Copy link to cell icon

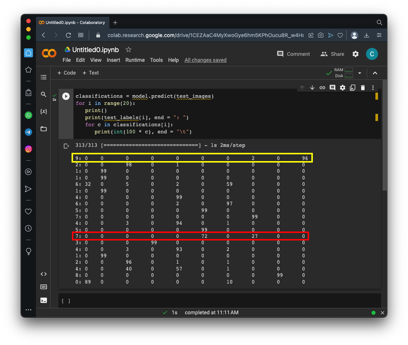pyautogui.click(x=322, y=88)
